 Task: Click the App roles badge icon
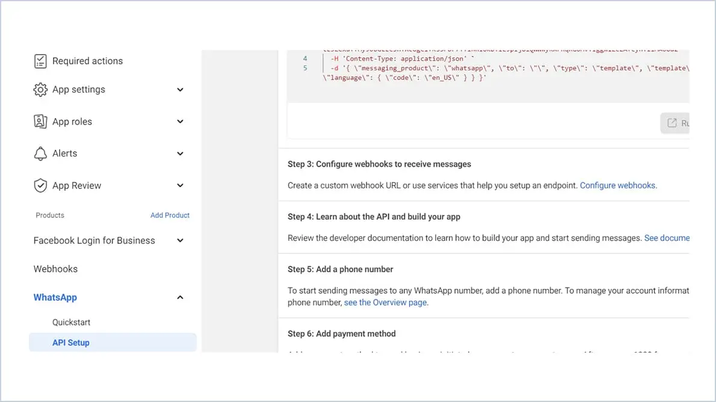point(40,122)
